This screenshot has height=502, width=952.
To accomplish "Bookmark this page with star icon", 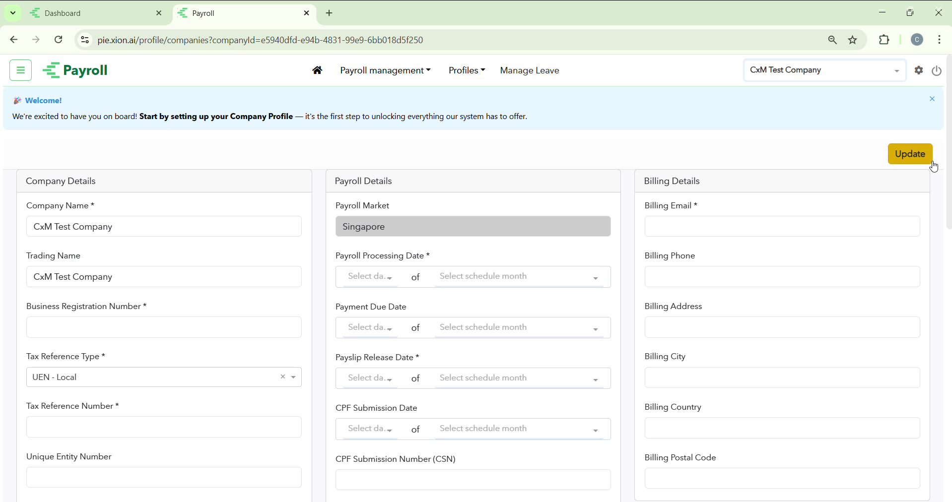I will (x=853, y=40).
